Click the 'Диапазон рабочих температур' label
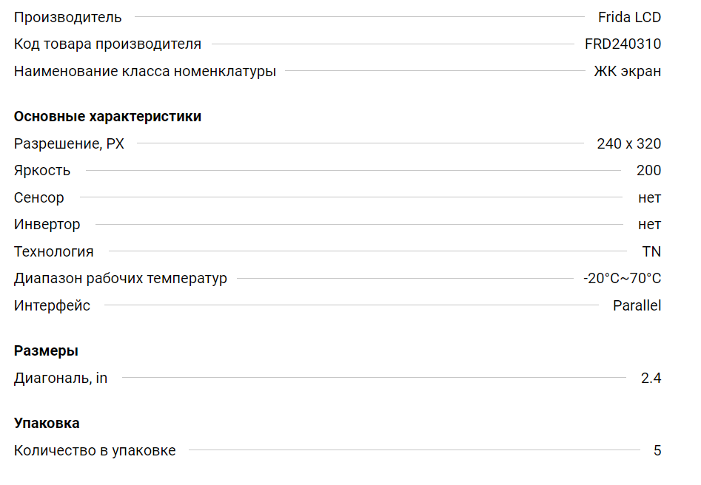The width and height of the screenshot is (701, 485). (x=121, y=278)
